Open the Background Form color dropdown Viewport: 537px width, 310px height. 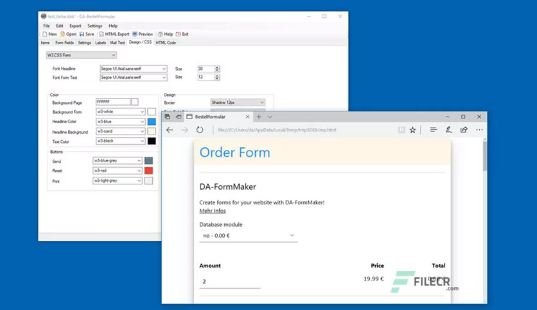(x=121, y=111)
